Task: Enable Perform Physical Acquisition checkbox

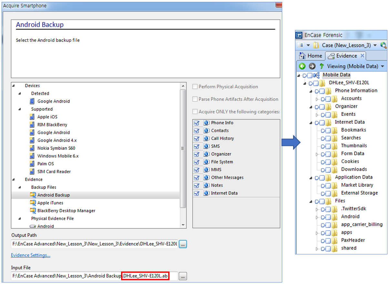Action: click(195, 87)
